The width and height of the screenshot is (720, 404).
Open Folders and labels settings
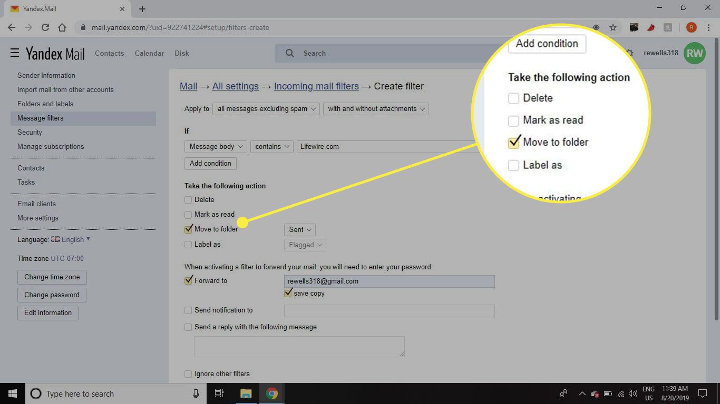click(x=45, y=104)
